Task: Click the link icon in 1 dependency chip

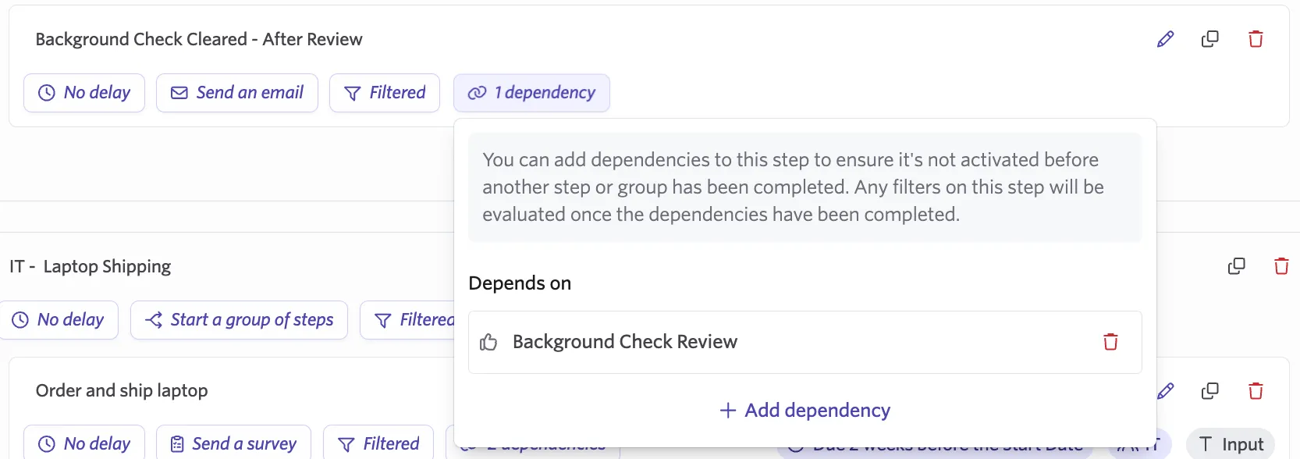Action: pos(477,93)
